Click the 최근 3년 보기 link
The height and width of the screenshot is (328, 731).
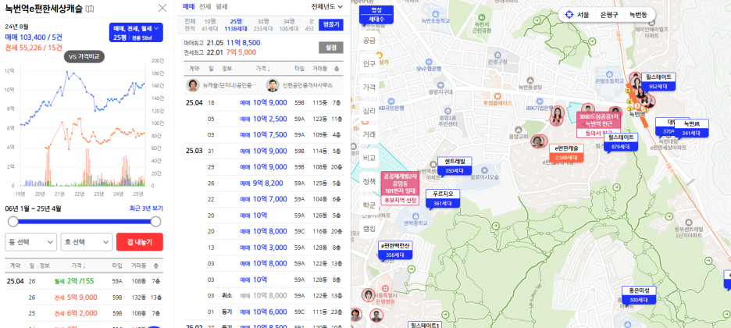coord(146,209)
